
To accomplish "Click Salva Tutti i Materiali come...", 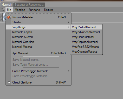I will click(39, 65).
